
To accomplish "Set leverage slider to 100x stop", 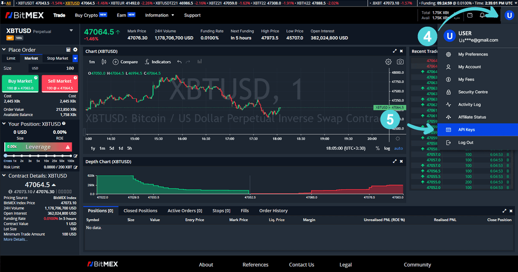I will click(71, 155).
